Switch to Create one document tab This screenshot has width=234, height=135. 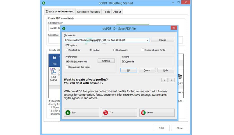coord(60,11)
